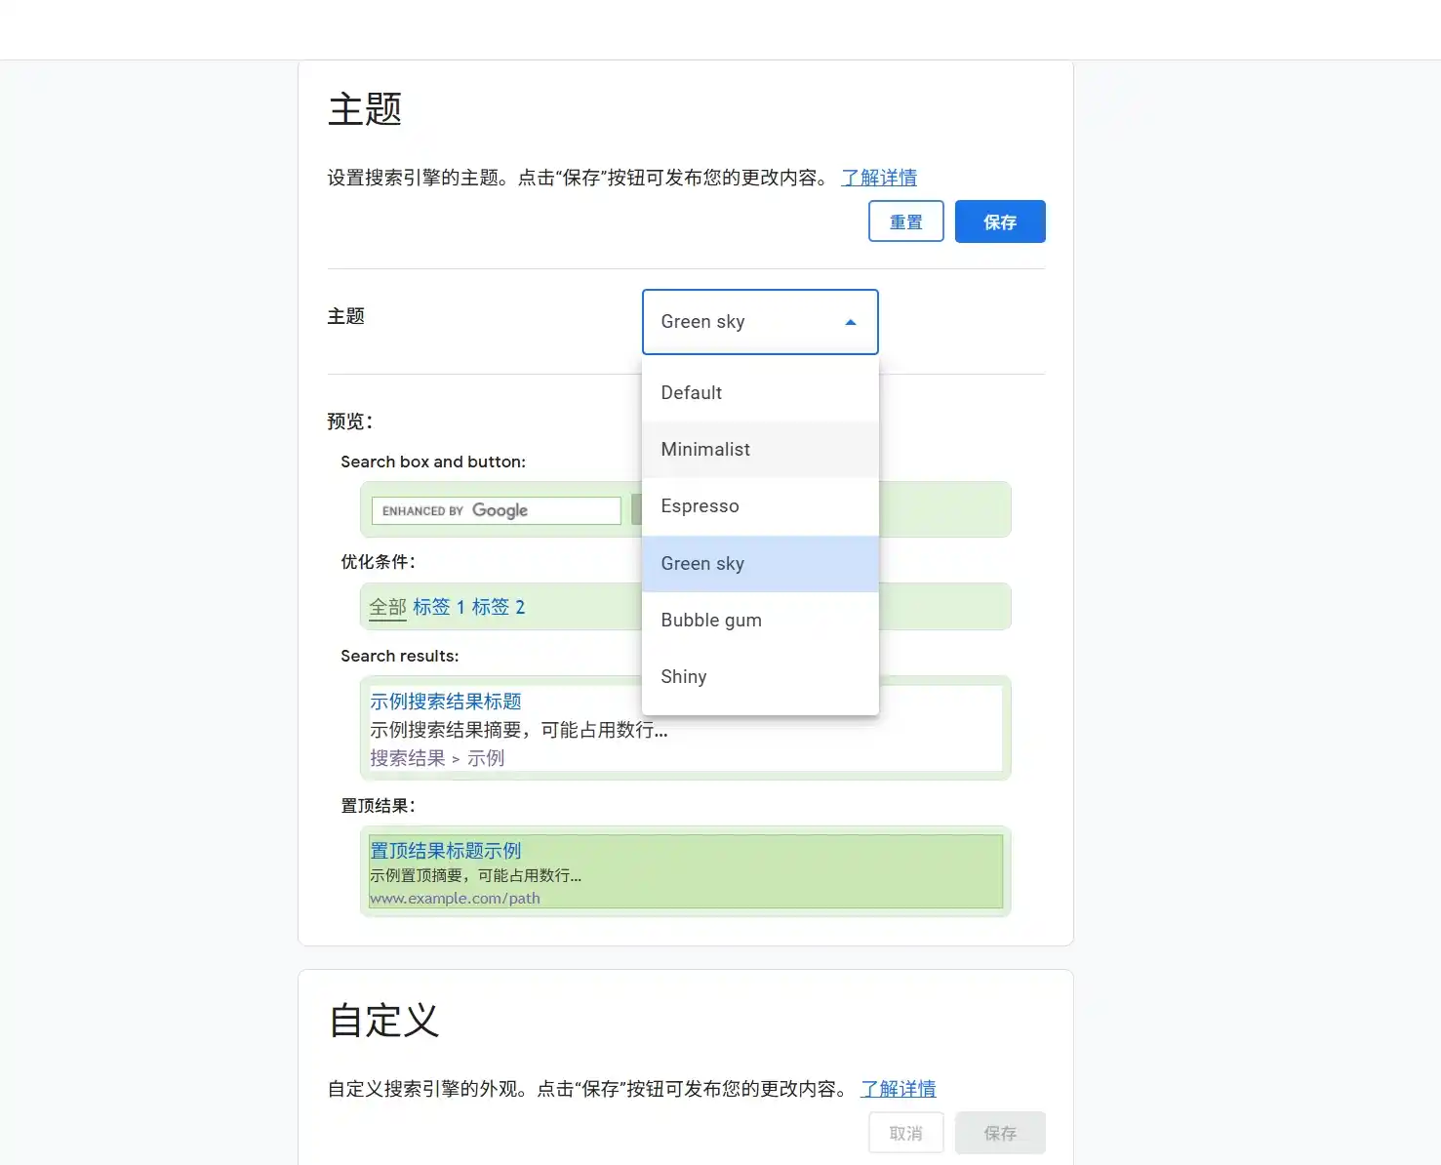This screenshot has height=1165, width=1441.
Task: Click the 示例搜索结果标题 sample result link
Action: click(x=446, y=701)
